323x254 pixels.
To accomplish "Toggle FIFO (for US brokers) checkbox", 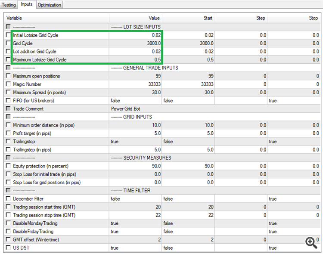I will [8, 100].
